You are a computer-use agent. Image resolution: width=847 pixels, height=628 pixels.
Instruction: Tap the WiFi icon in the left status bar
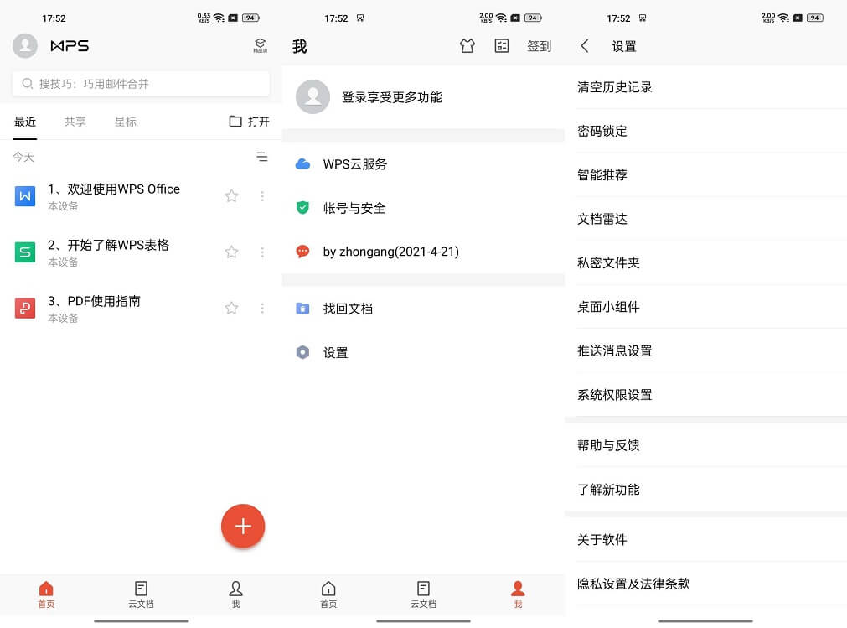point(219,18)
